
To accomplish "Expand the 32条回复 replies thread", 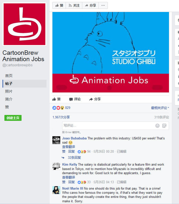I will (74, 158).
